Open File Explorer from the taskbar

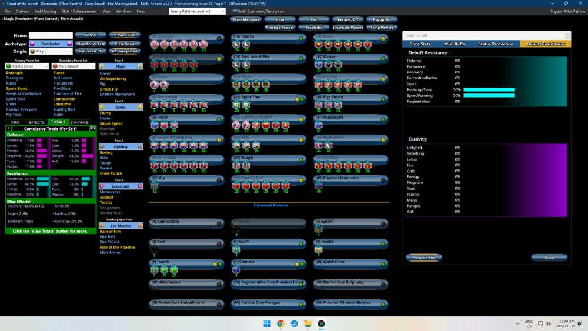(x=308, y=324)
